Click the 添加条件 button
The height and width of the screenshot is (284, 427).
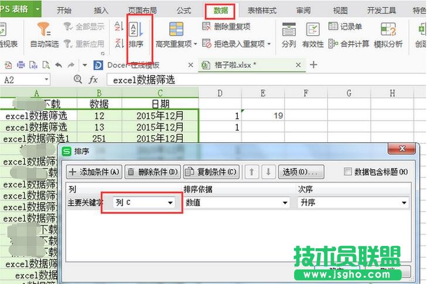[x=94, y=172]
